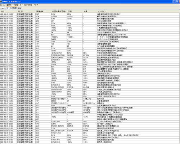Click the ヘッドライン column header

click(138, 11)
